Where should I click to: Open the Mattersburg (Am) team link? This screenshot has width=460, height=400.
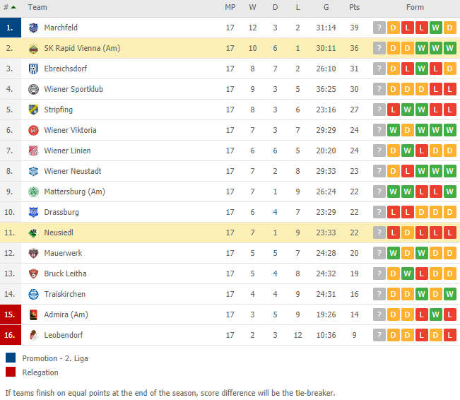74,192
